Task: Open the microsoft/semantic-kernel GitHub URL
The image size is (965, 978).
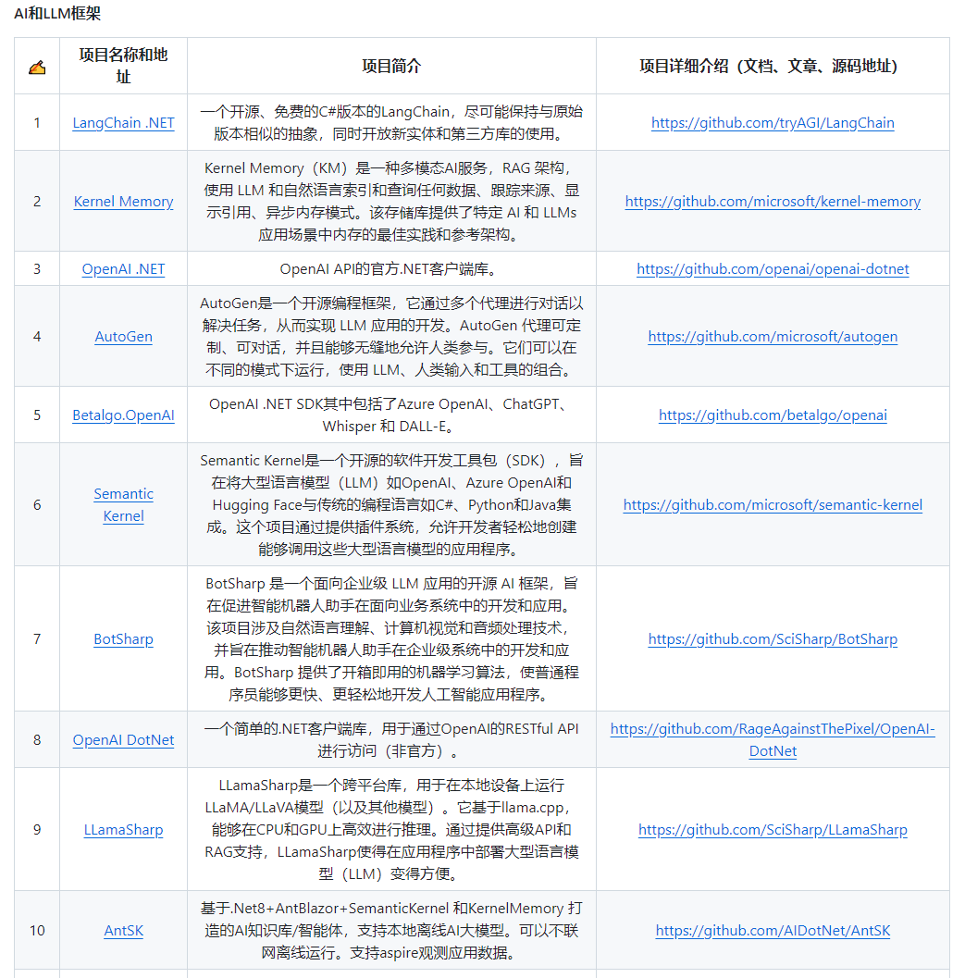Action: tap(773, 505)
